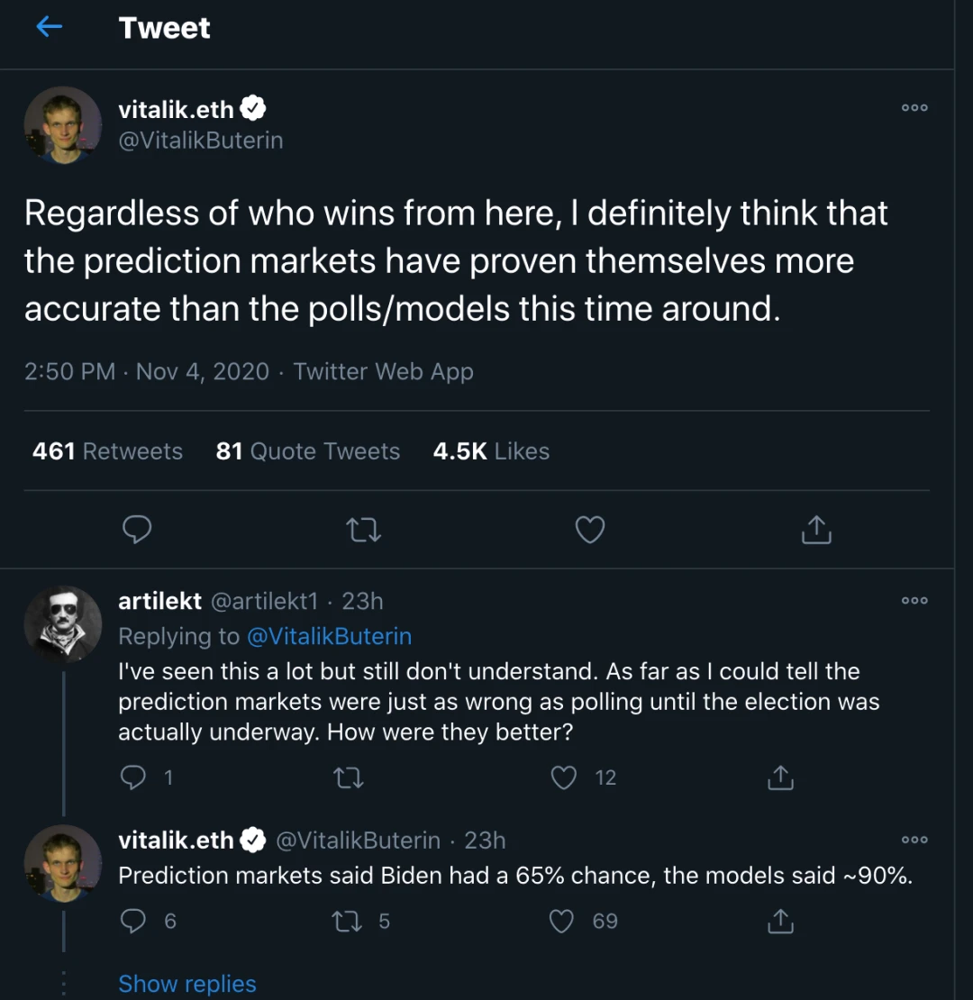Expand the Show replies link
This screenshot has height=1000, width=973.
pos(187,984)
